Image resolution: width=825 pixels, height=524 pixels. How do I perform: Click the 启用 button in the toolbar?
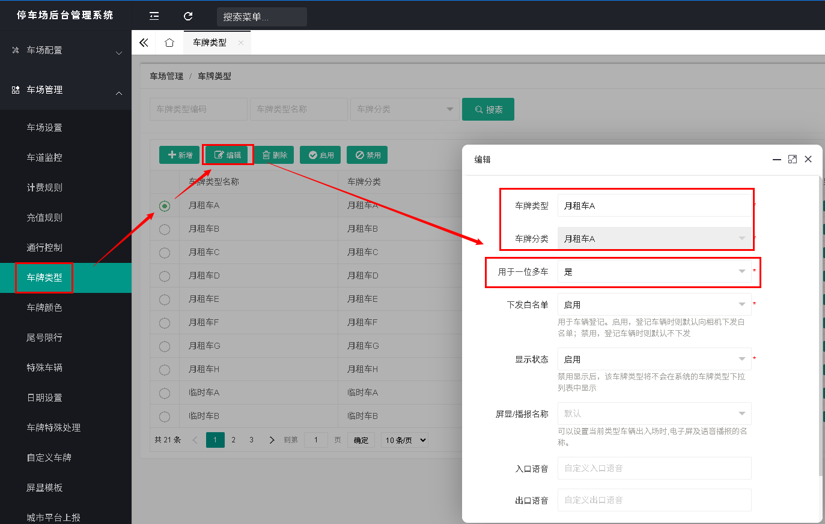click(321, 155)
